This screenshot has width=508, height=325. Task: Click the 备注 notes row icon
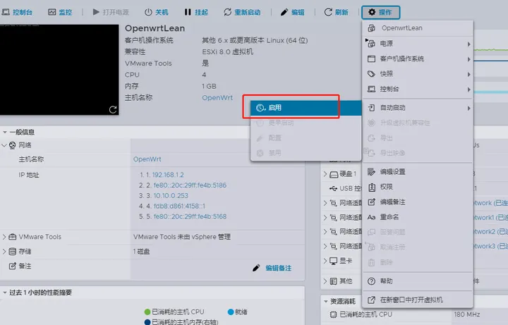pyautogui.click(x=12, y=266)
